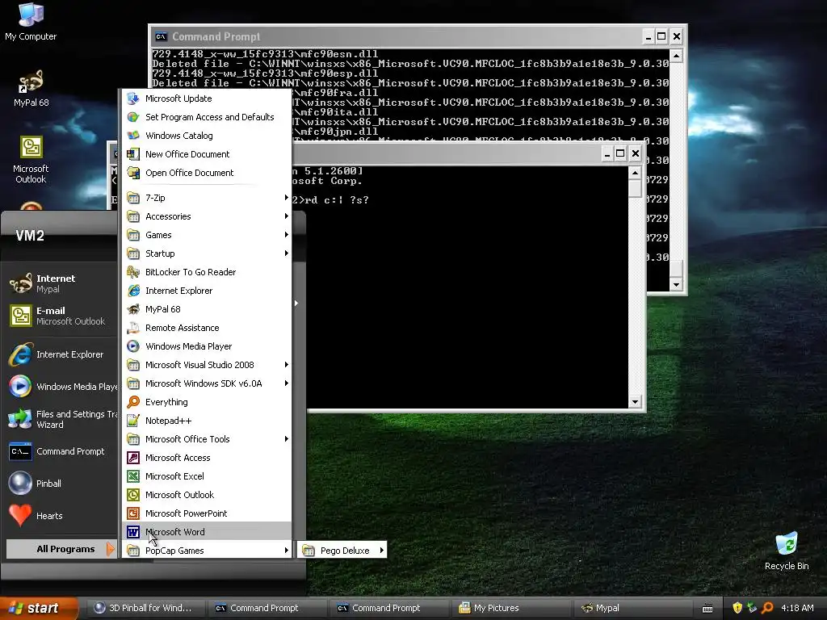The image size is (827, 620).
Task: Click the on-screen keyboard tray icon
Action: (707, 609)
